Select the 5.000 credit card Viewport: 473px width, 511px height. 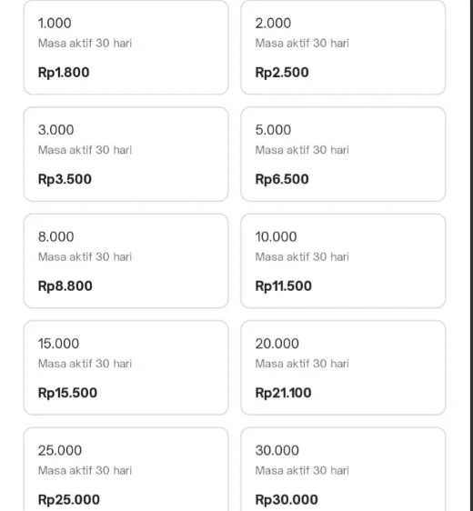[343, 155]
